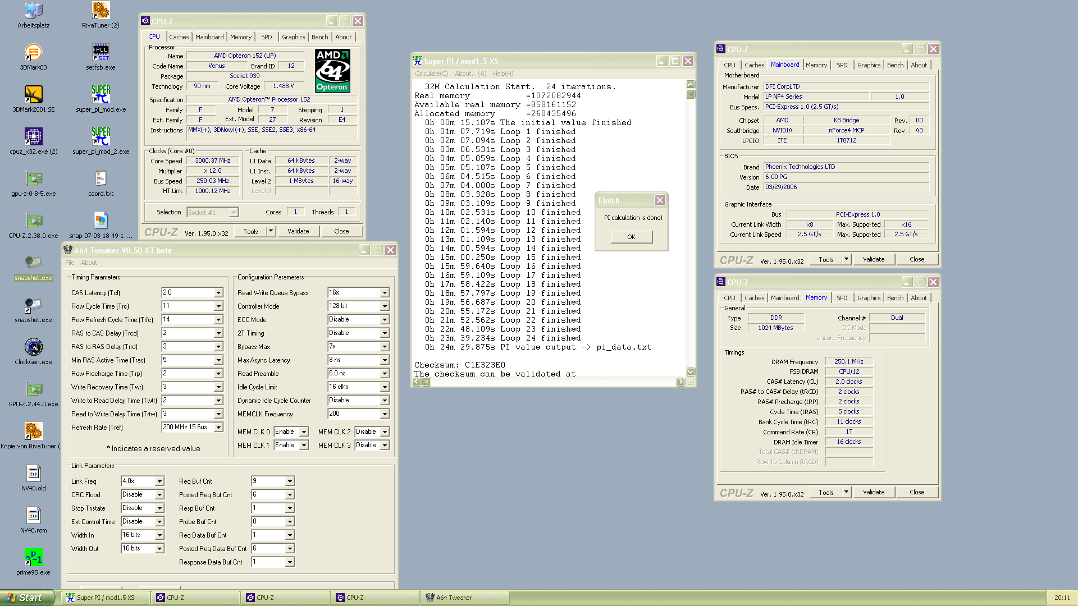Viewport: 1078px width, 606px height.
Task: Open gpu-z-0-8-5.exe desktop icon
Action: [x=33, y=183]
